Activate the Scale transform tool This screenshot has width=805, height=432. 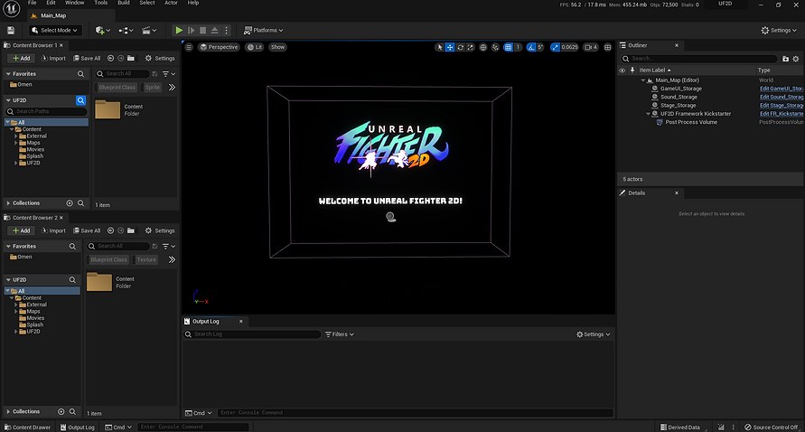(471, 47)
